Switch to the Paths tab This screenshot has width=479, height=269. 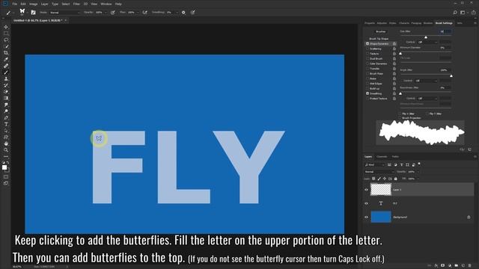click(395, 157)
